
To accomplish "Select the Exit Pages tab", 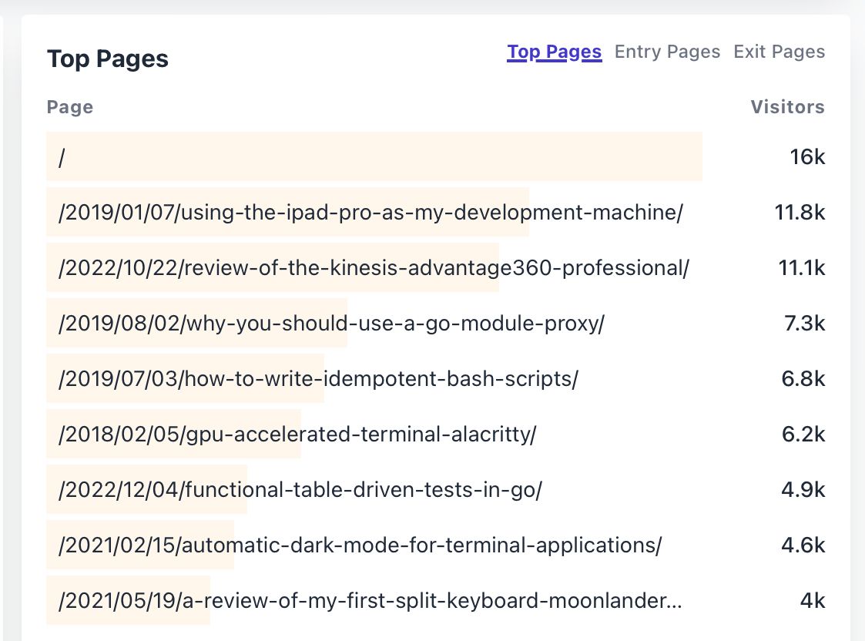I will click(x=779, y=52).
